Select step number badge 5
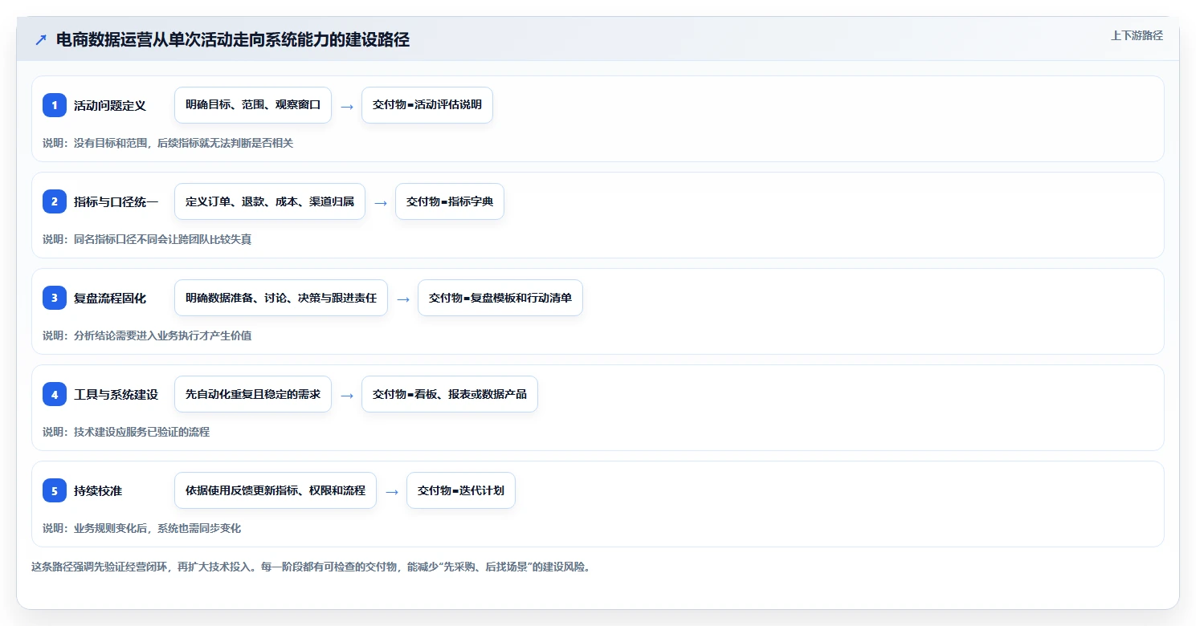The height and width of the screenshot is (626, 1196). point(55,490)
